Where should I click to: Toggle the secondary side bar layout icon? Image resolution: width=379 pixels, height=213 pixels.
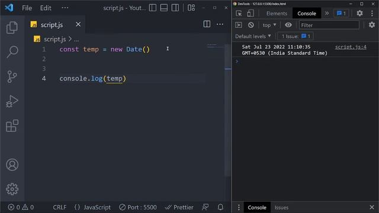point(175,8)
